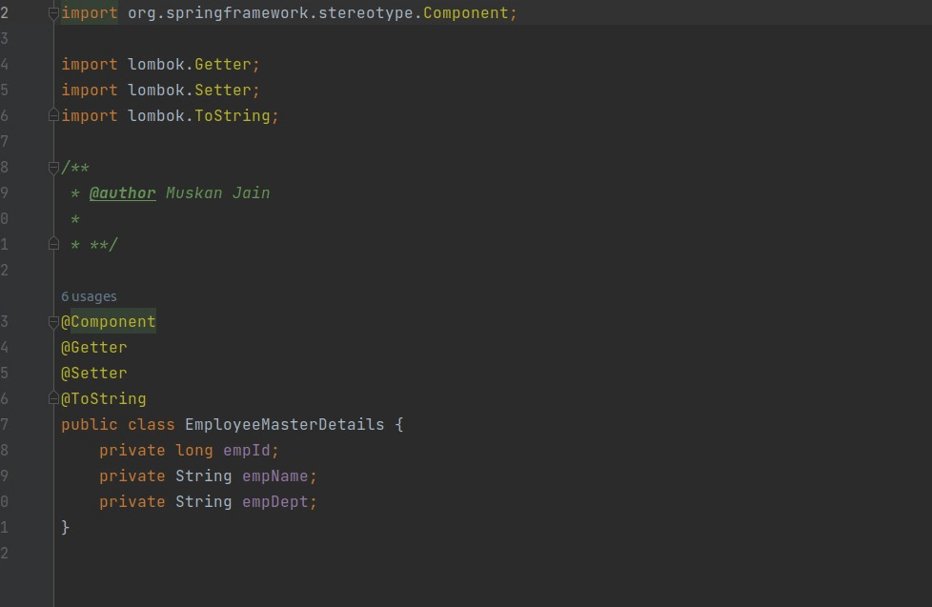Open the "6 usages" inlay hint
Image resolution: width=932 pixels, height=607 pixels.
coord(89,295)
